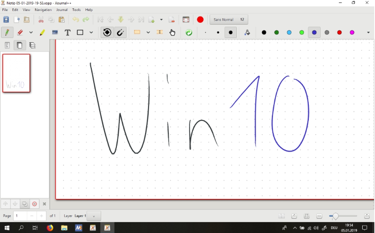Open the Tools menu
The height and width of the screenshot is (233, 375).
76,10
